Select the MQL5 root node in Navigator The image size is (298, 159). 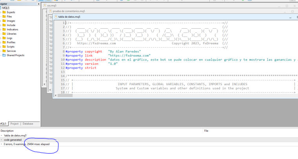[x=6, y=8]
